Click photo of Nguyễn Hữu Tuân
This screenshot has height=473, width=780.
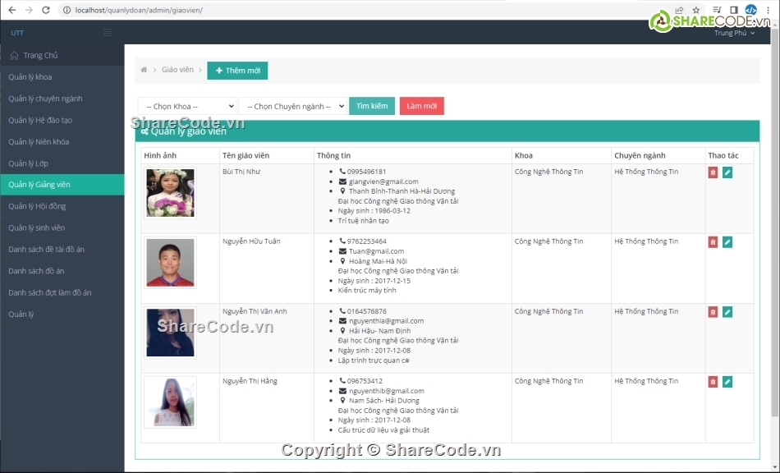pos(170,263)
